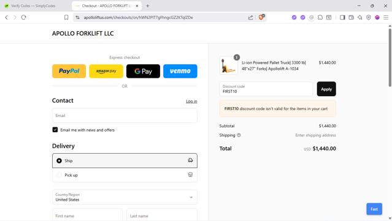The image size is (392, 221).
Task: Pay with Venmo
Action: 180,71
